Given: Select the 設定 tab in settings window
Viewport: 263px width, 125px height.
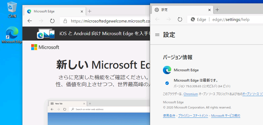Looking at the screenshot, I should click(x=183, y=10).
